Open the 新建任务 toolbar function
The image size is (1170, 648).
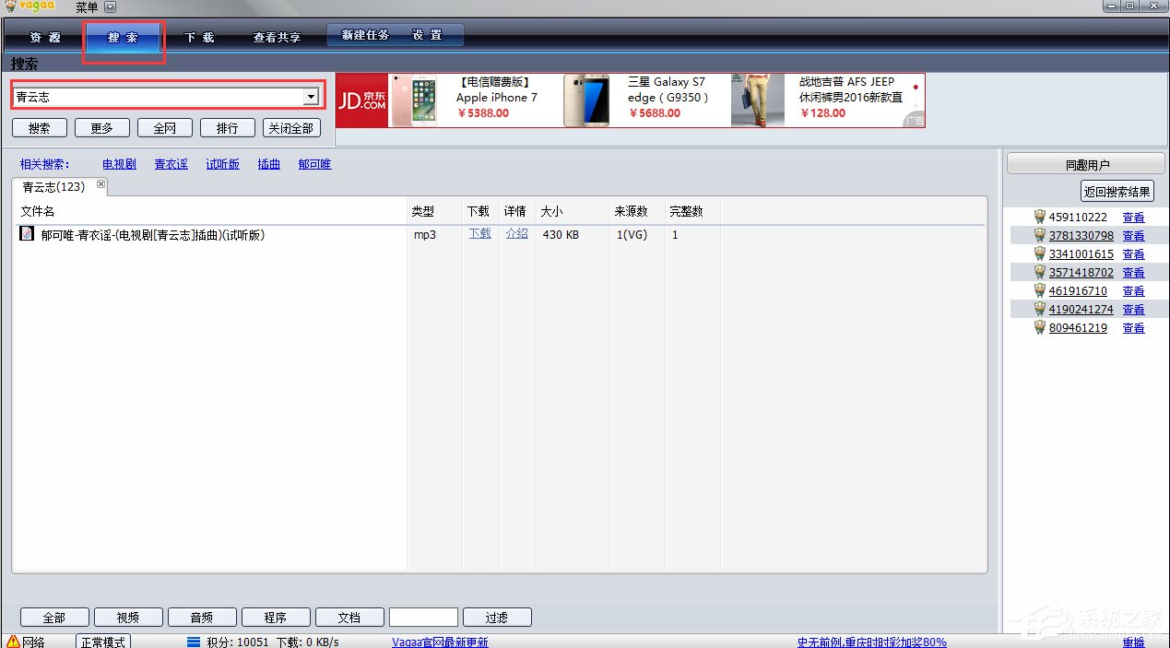click(x=365, y=34)
